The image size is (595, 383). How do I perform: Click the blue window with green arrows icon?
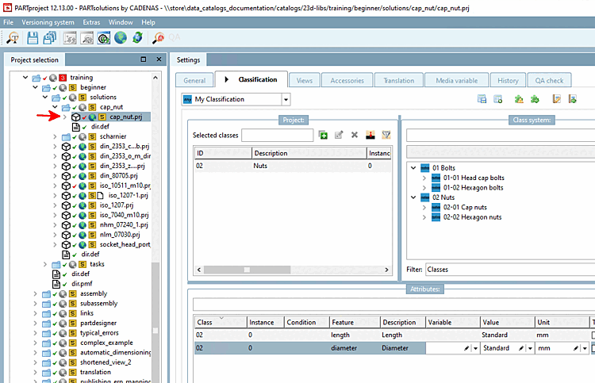(x=104, y=38)
